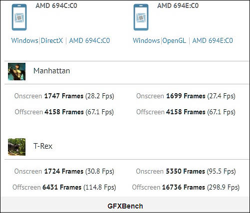Click T-Rex Offscreen 6431 Frames result
This screenshot has height=213, width=250.
(64, 187)
